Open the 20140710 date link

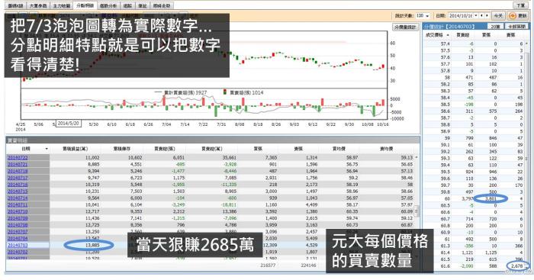coord(18,211)
